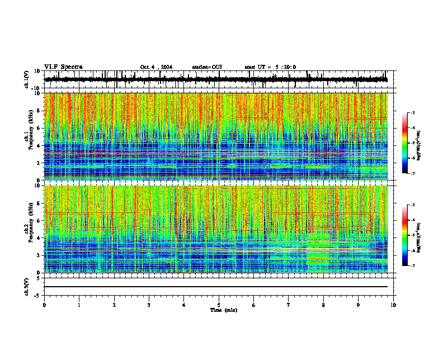Click the time axis tick label "10"

click(x=393, y=305)
